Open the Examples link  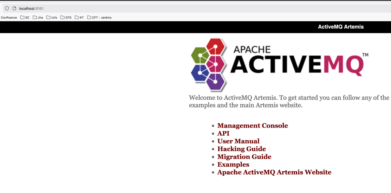[x=233, y=165]
